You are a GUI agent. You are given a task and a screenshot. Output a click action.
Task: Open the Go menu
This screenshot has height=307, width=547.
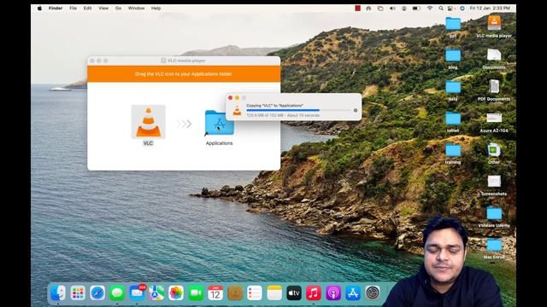(118, 8)
